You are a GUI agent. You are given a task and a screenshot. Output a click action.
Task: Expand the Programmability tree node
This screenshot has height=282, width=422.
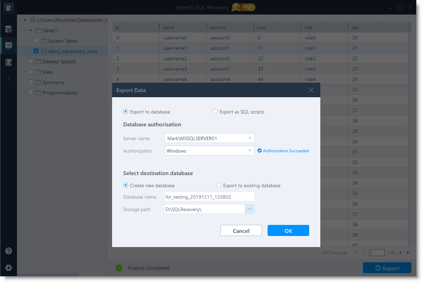(25, 93)
